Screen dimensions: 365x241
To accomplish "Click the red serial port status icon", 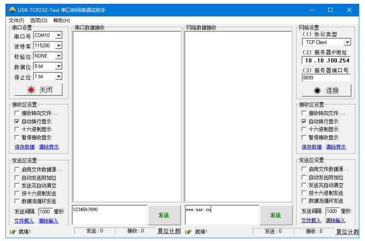I will pyautogui.click(x=31, y=90).
